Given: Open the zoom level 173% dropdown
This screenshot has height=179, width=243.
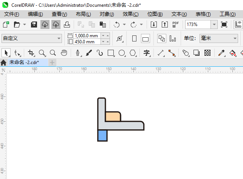Looking at the screenshot, I should (214, 24).
